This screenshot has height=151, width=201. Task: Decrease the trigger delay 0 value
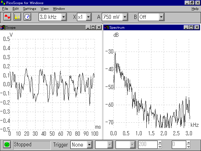(x=188, y=147)
